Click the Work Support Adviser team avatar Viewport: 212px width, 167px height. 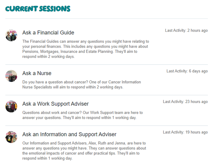pyautogui.click(x=11, y=107)
